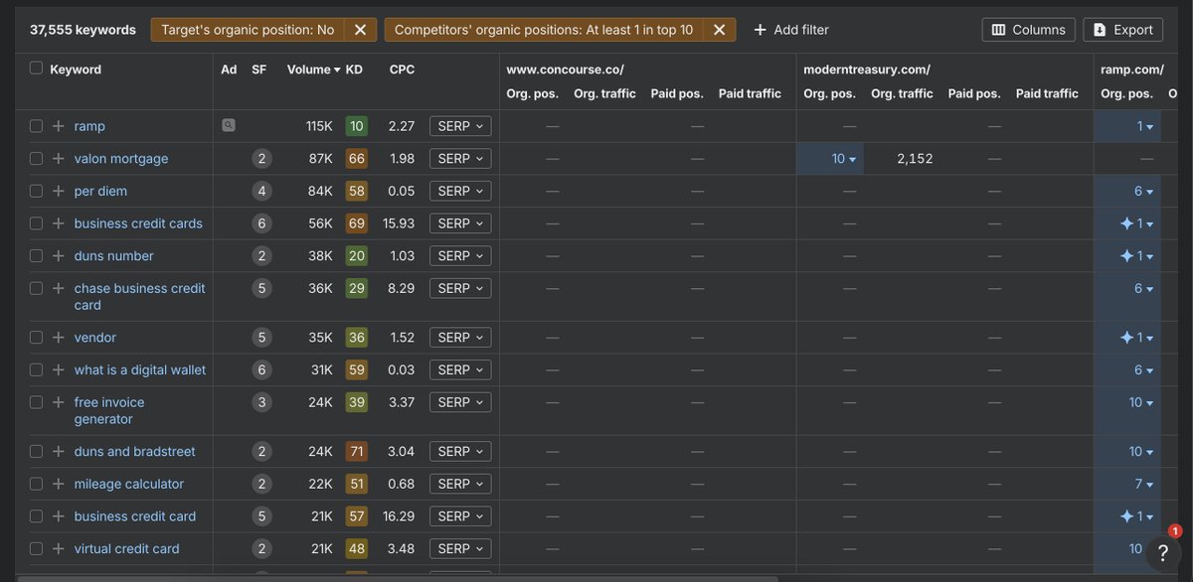Click the AI sparkle icon in duns number row
This screenshot has width=1193, height=582.
1126,256
